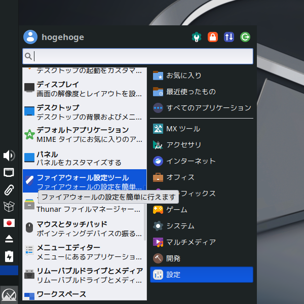Open MX ツール category

click(202, 129)
